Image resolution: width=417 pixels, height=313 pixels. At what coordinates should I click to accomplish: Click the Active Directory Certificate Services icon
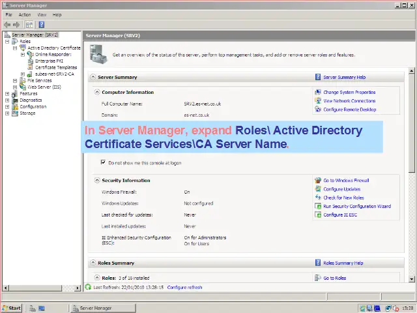tap(23, 48)
